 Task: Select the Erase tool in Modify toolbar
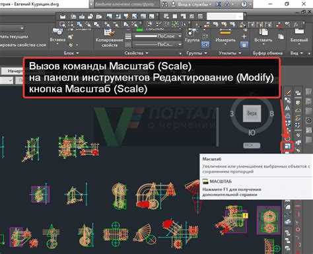[x=288, y=93]
